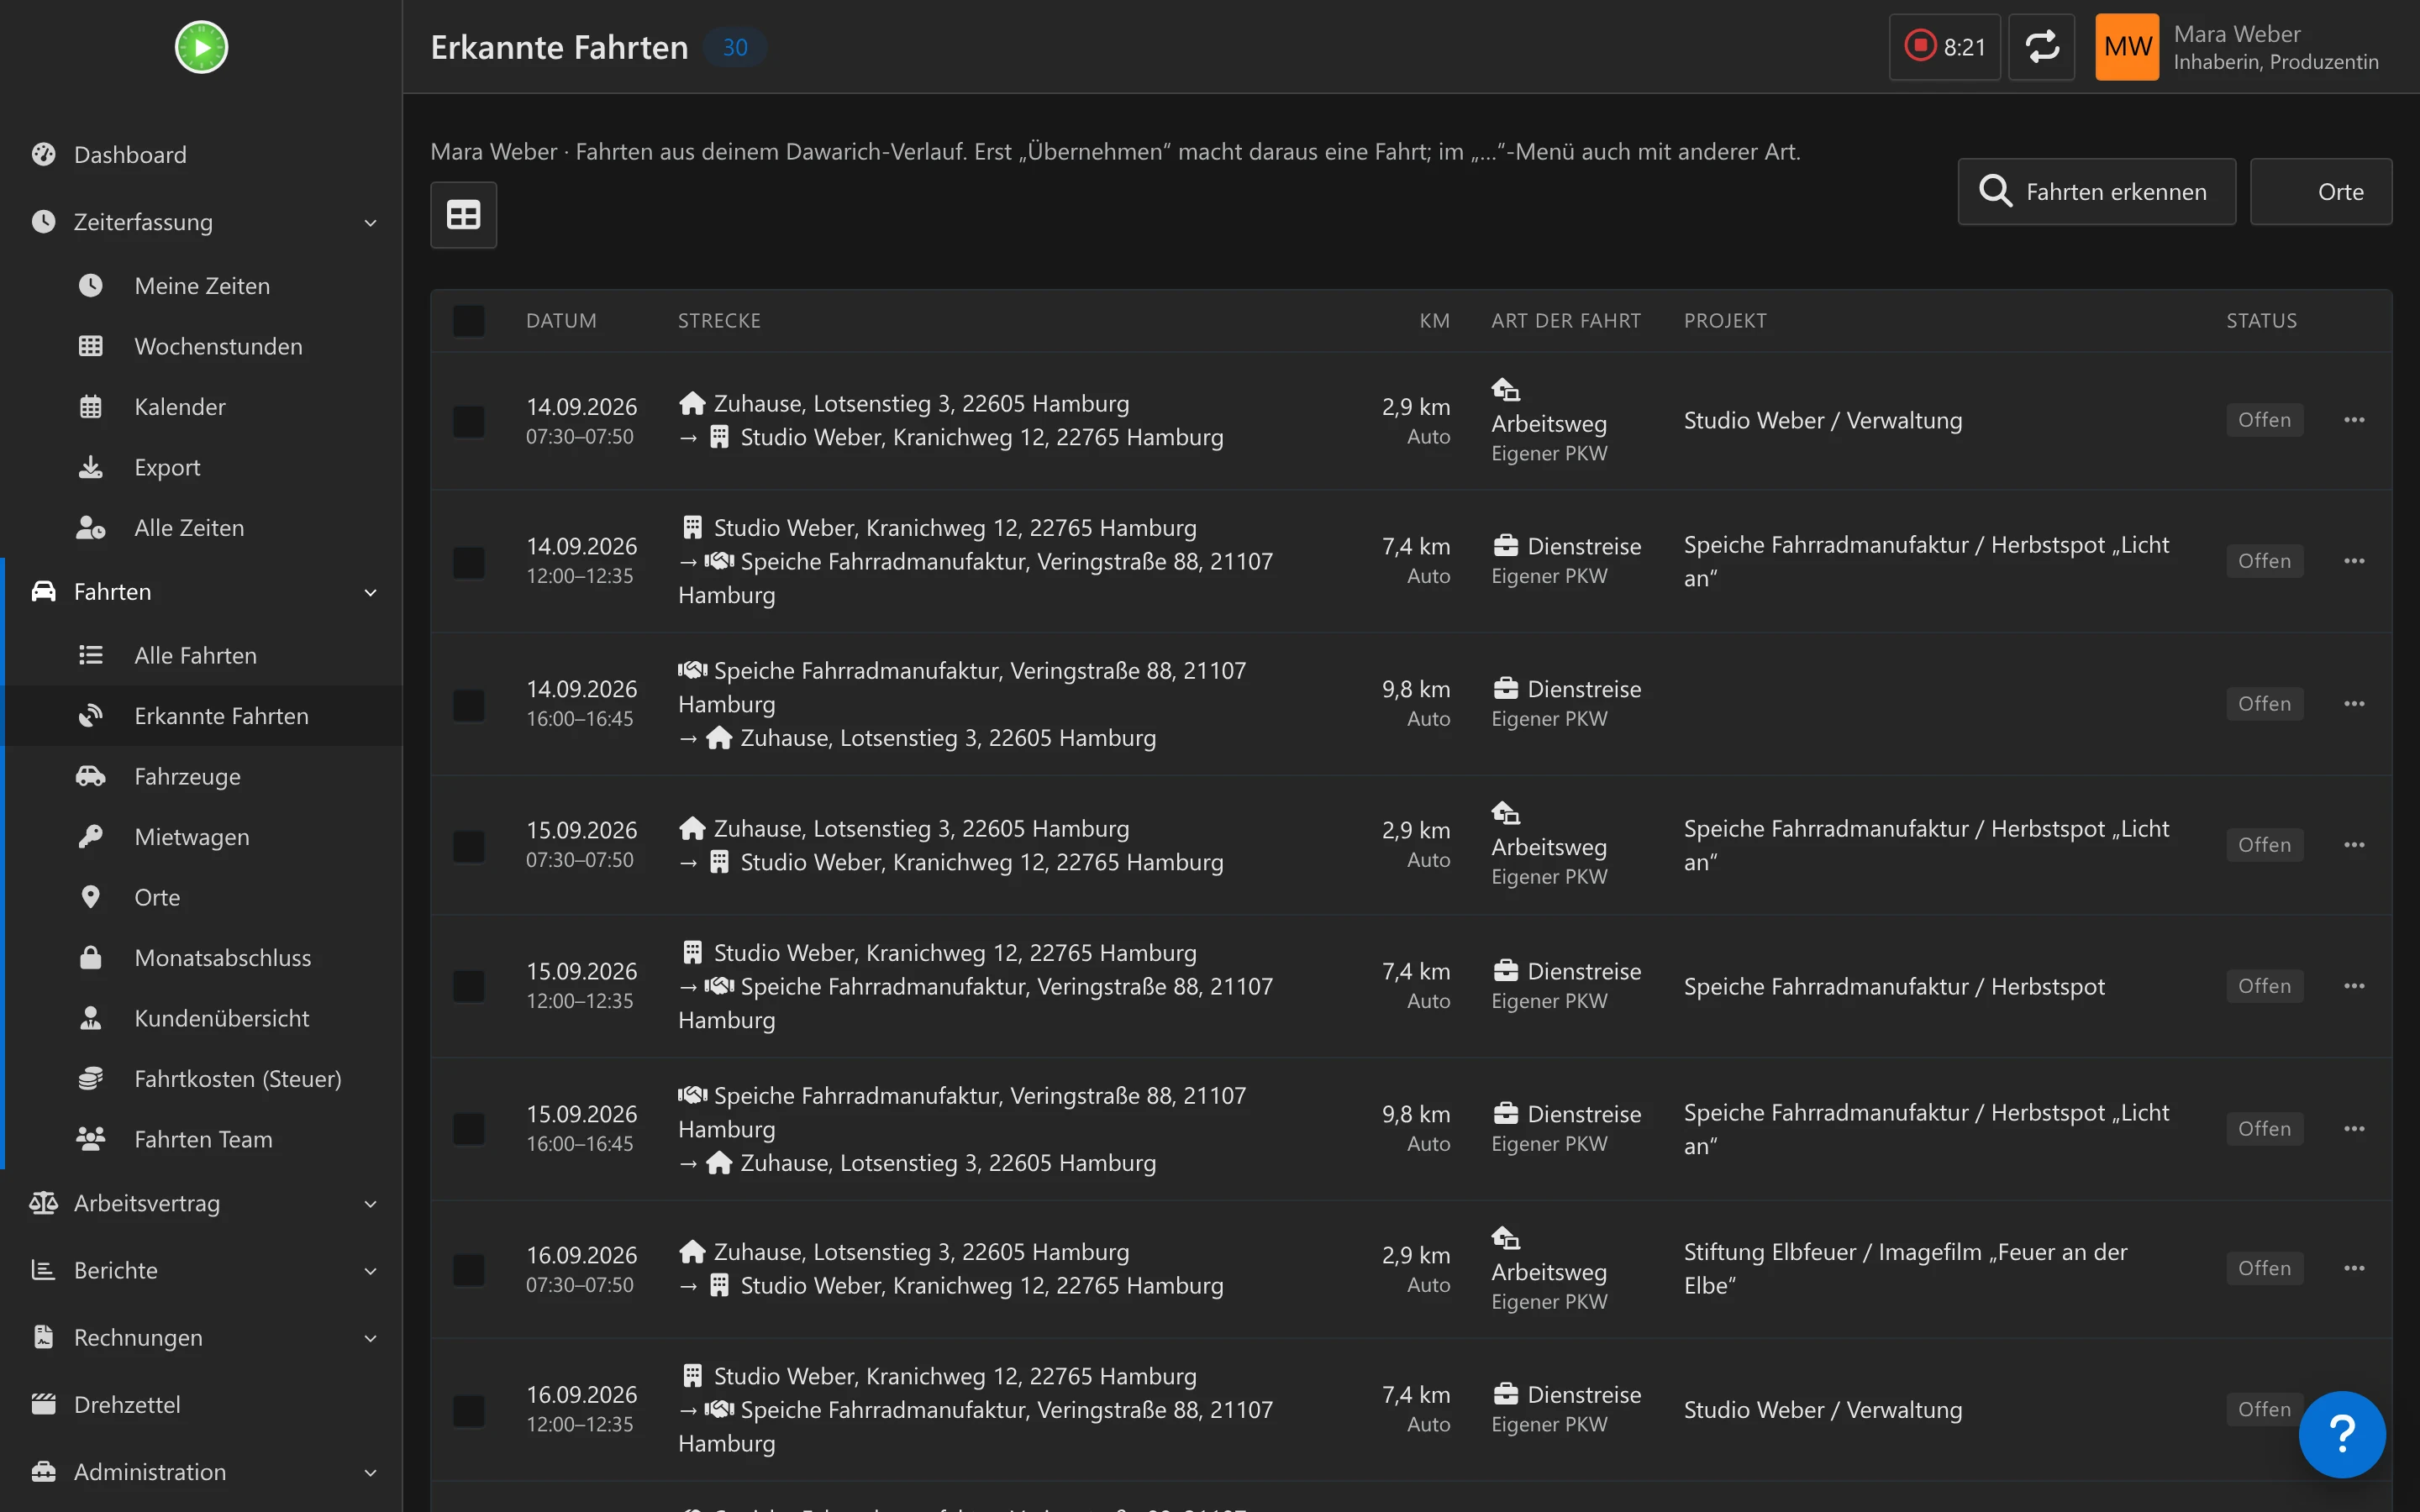This screenshot has width=2420, height=1512.
Task: Check the 15.09.2026 16:00–16:45 trip row
Action: 468,1130
